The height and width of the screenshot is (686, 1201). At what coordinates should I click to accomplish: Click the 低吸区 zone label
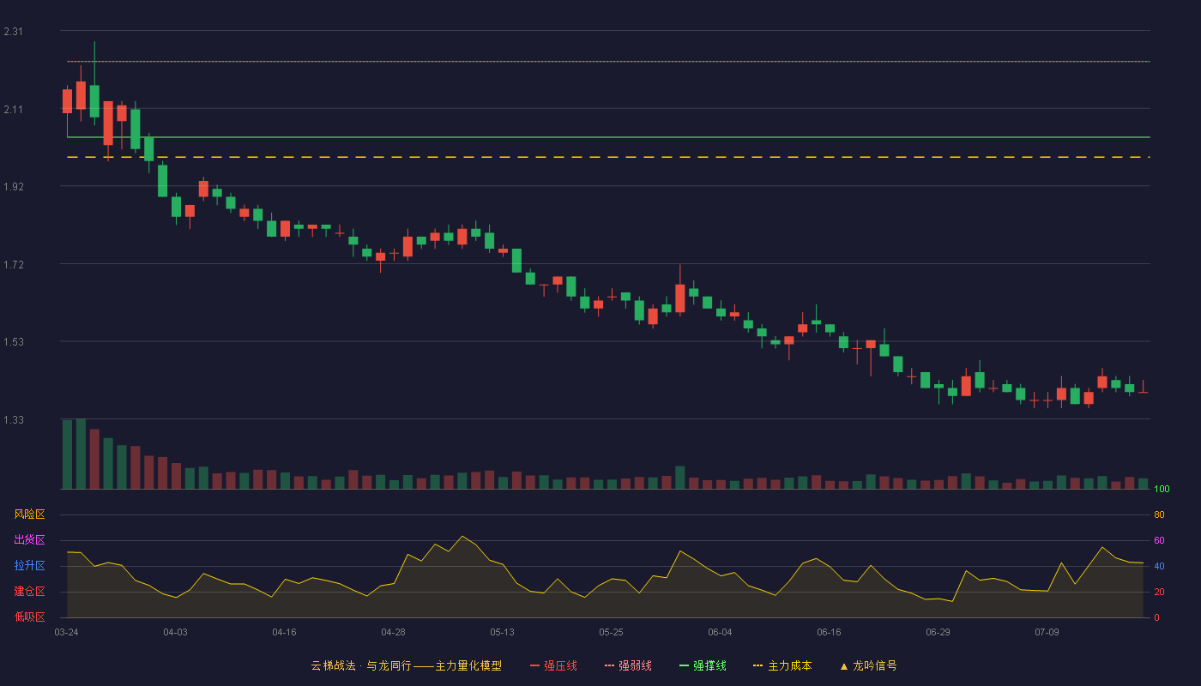click(x=29, y=617)
